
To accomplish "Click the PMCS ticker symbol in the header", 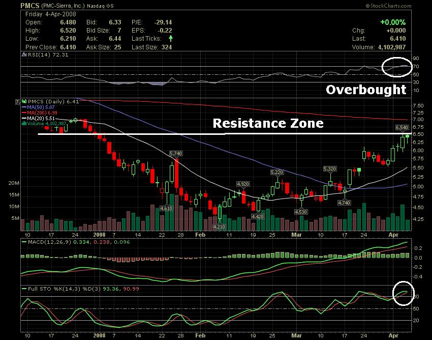I will point(30,6).
